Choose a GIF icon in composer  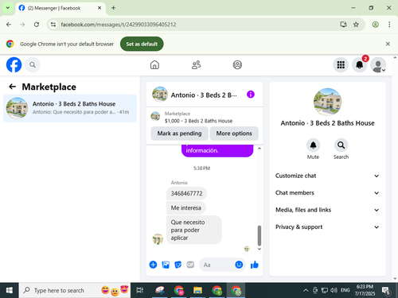(x=190, y=265)
